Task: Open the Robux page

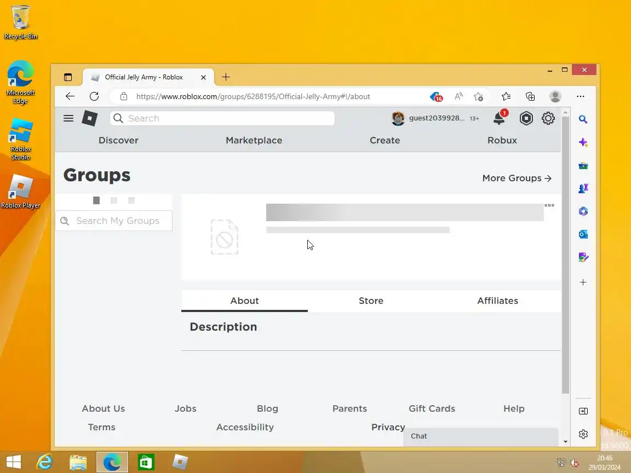Action: [x=502, y=140]
